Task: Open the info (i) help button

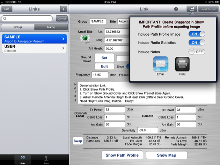Action: tap(176, 9)
